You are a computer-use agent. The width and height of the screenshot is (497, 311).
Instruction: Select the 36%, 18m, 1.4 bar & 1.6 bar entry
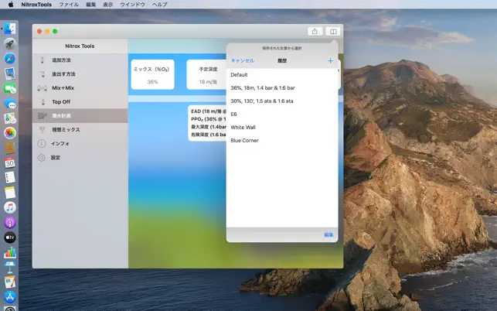pos(282,88)
